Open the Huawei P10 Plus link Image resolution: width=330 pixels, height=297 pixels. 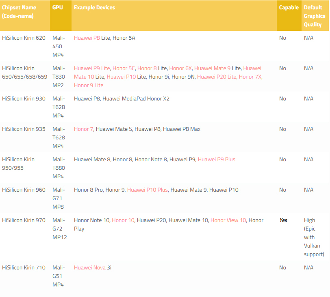pyautogui.click(x=147, y=190)
